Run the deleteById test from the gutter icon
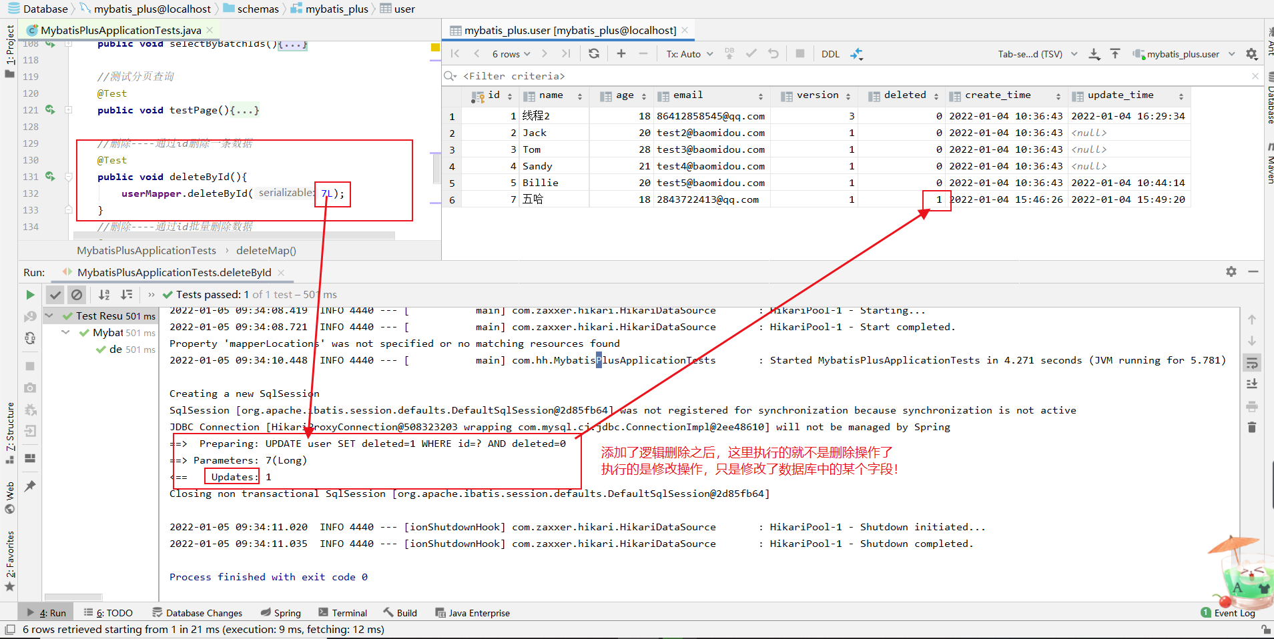The image size is (1274, 639). (x=50, y=177)
